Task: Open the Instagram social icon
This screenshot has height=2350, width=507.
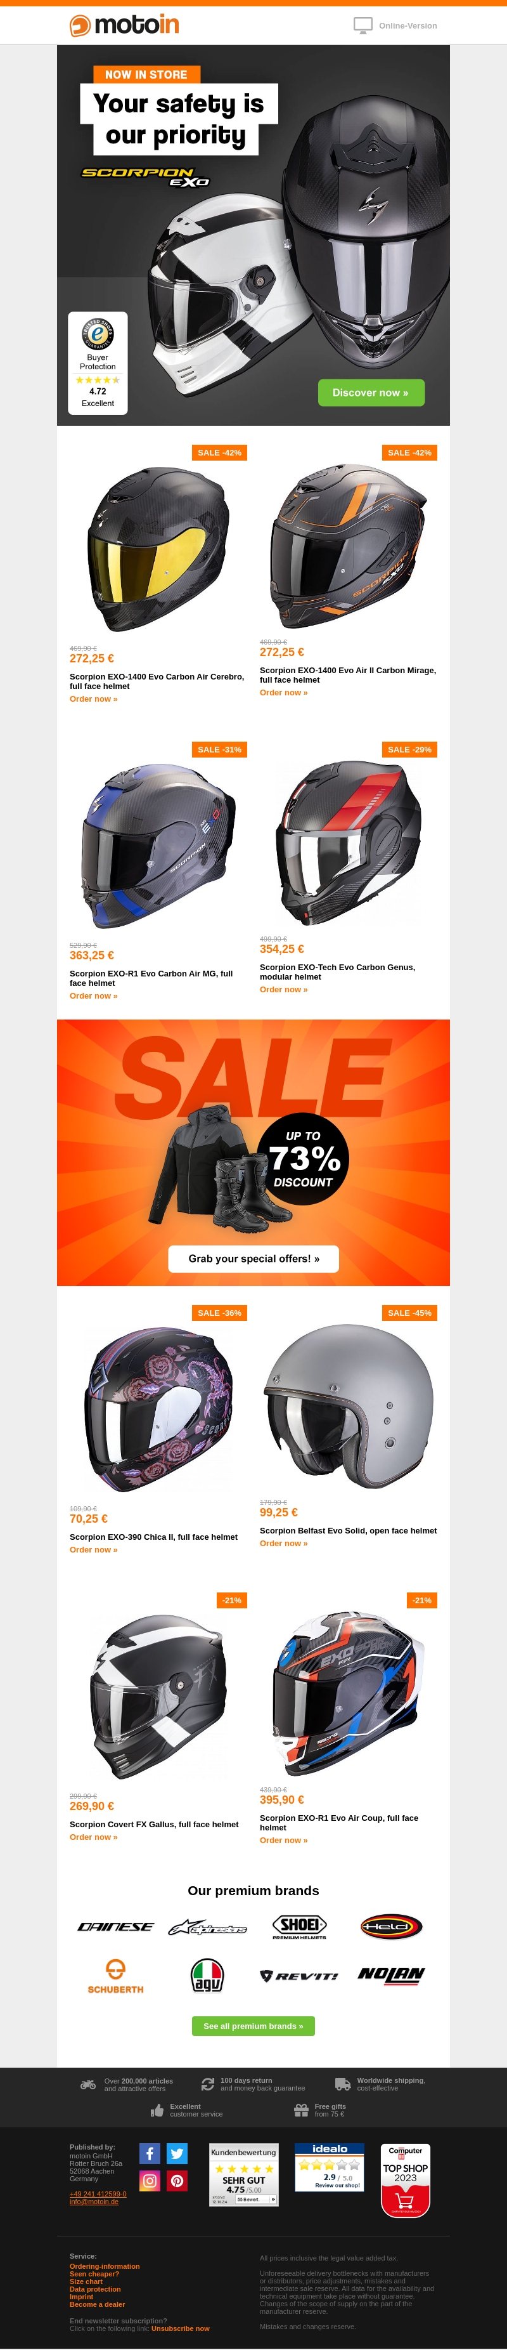Action: tap(150, 2181)
